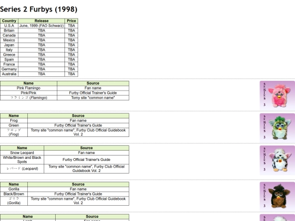Screen dimensions: 295x221
Task: Click the 'Spain' table cell
Action: tap(9, 59)
